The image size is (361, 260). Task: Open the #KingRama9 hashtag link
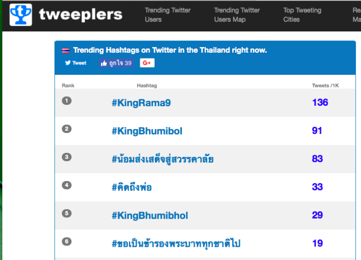141,102
